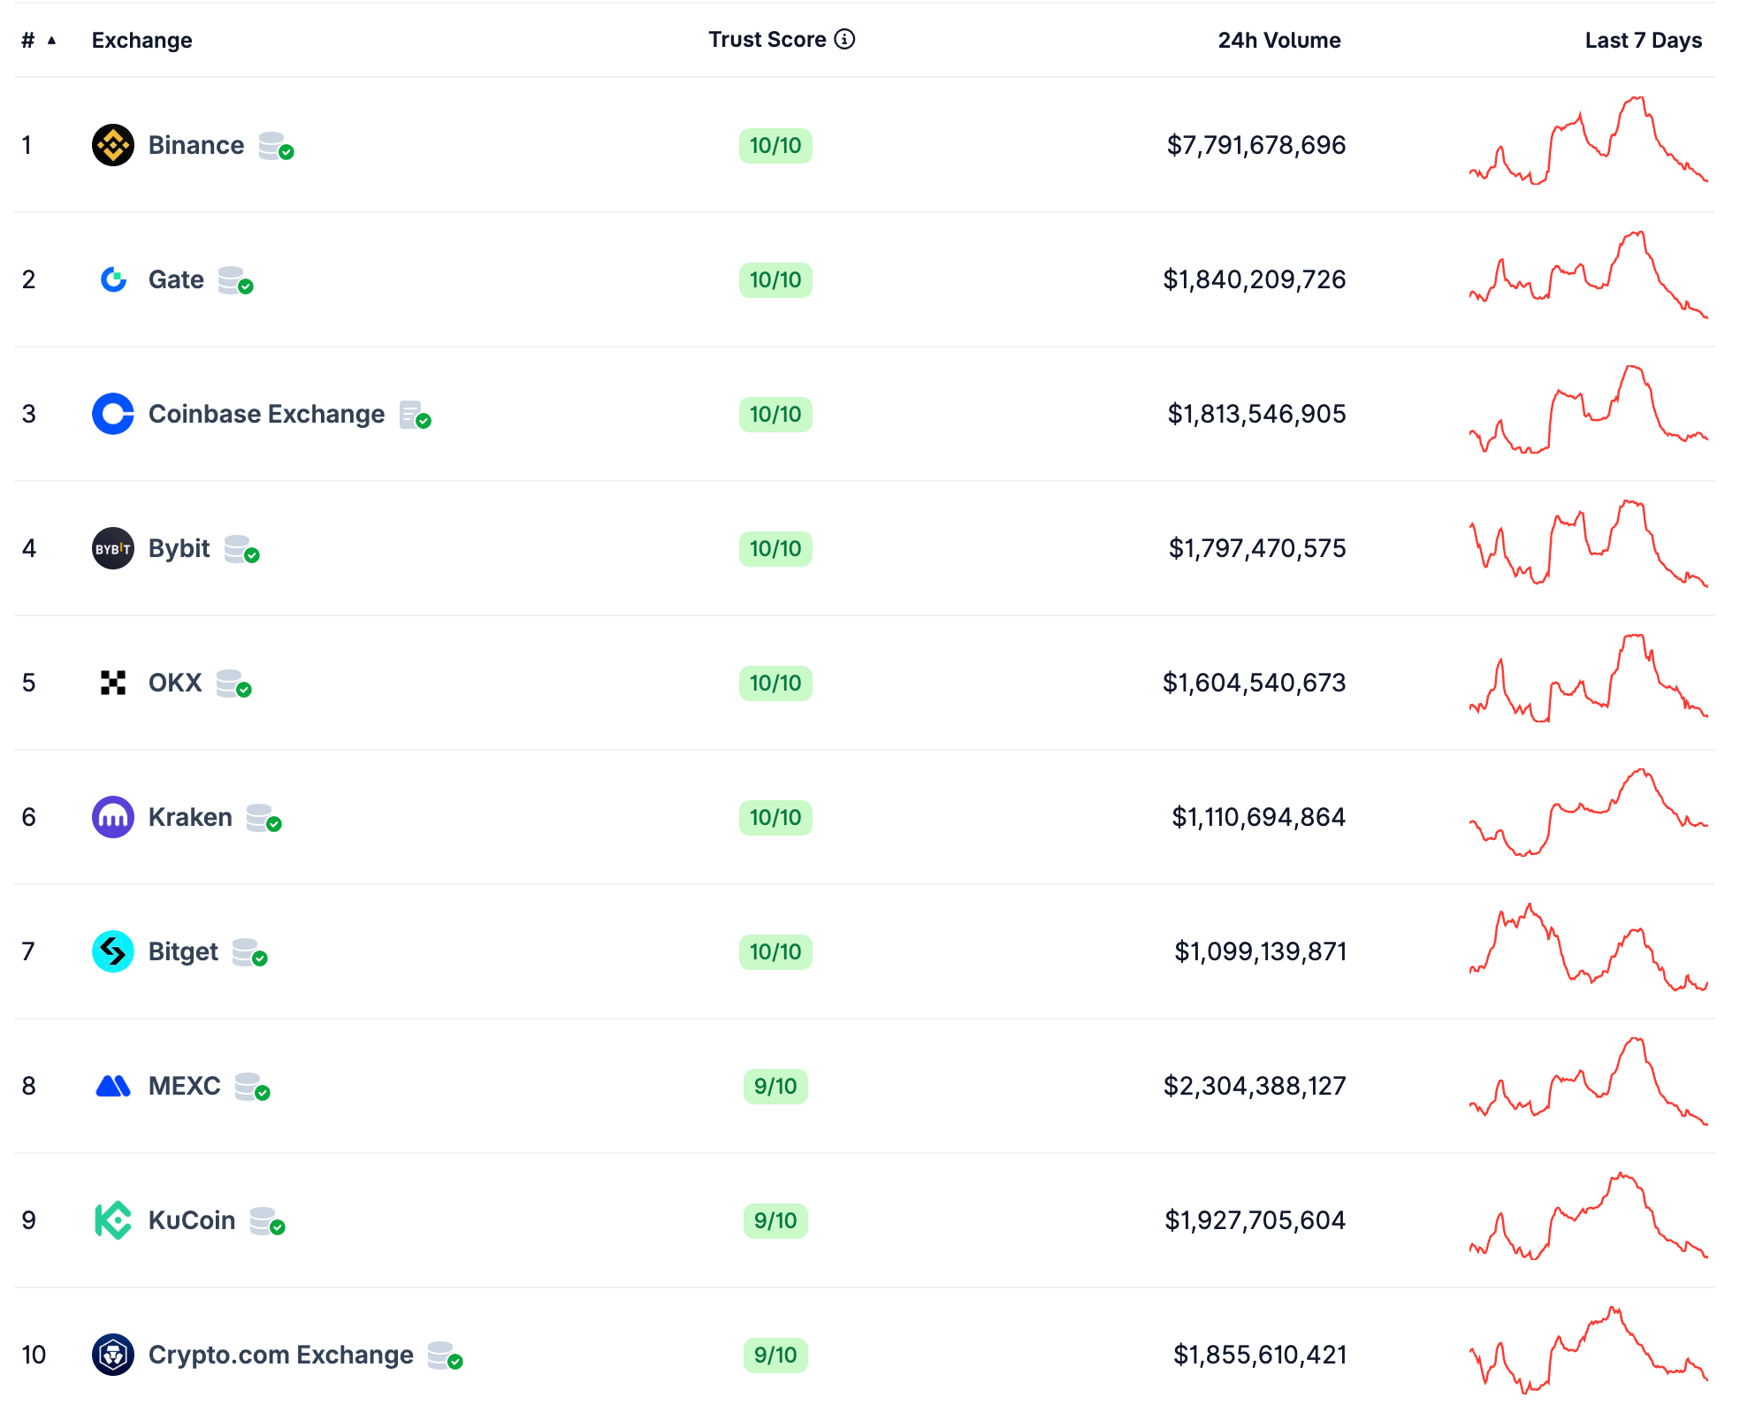Click the Last 7 Days column header
This screenshot has height=1413, width=1740.
[1643, 40]
